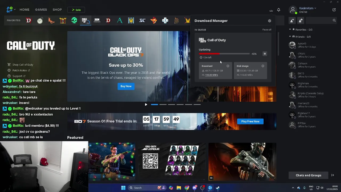Screen dimensions: 341x192
Task: Show the Disk Usage info icon
Action: pos(263,66)
